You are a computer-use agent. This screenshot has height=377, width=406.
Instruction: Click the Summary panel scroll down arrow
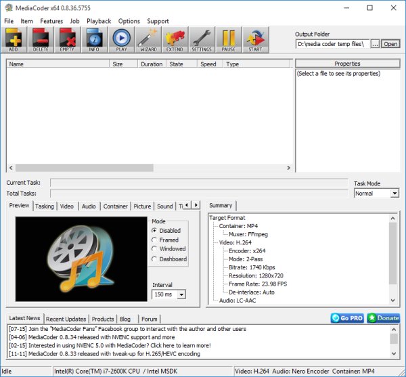[392, 301]
